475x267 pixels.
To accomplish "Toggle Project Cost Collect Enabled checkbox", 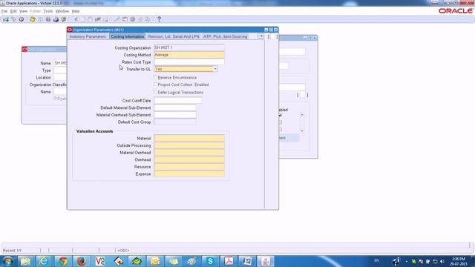I will 155,85.
